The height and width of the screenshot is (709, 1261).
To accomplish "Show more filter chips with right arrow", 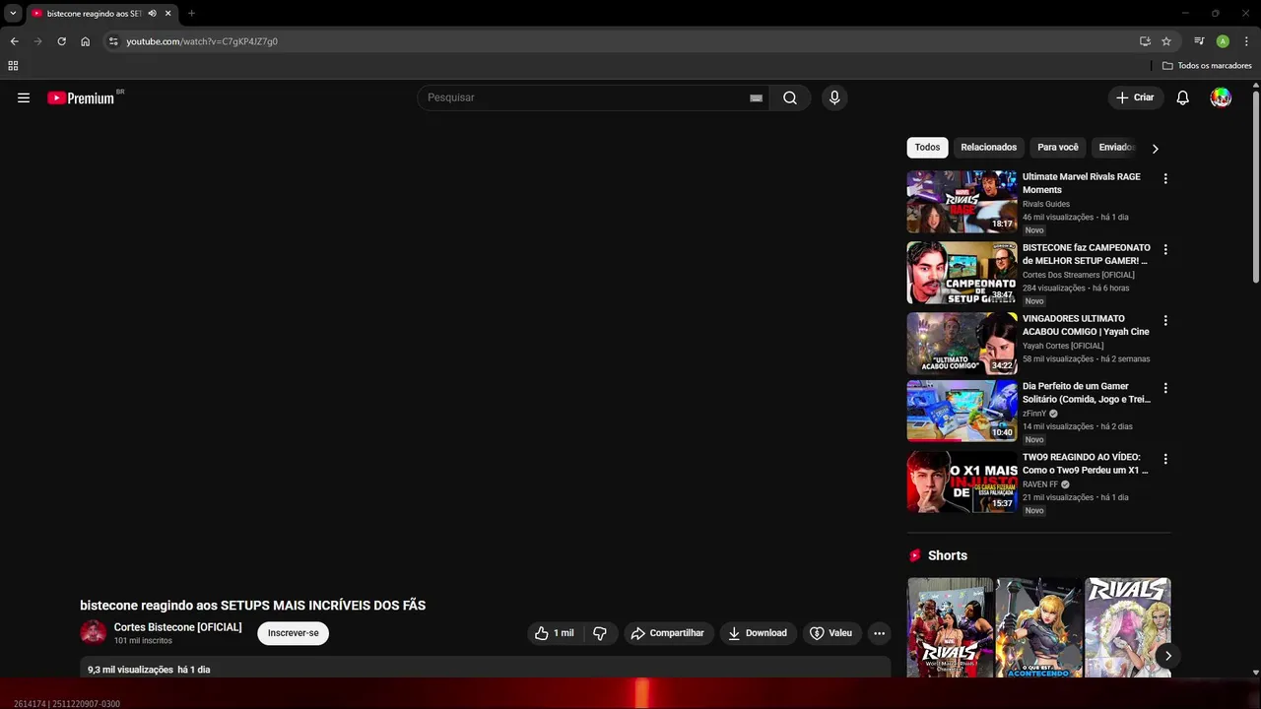I will (x=1155, y=149).
